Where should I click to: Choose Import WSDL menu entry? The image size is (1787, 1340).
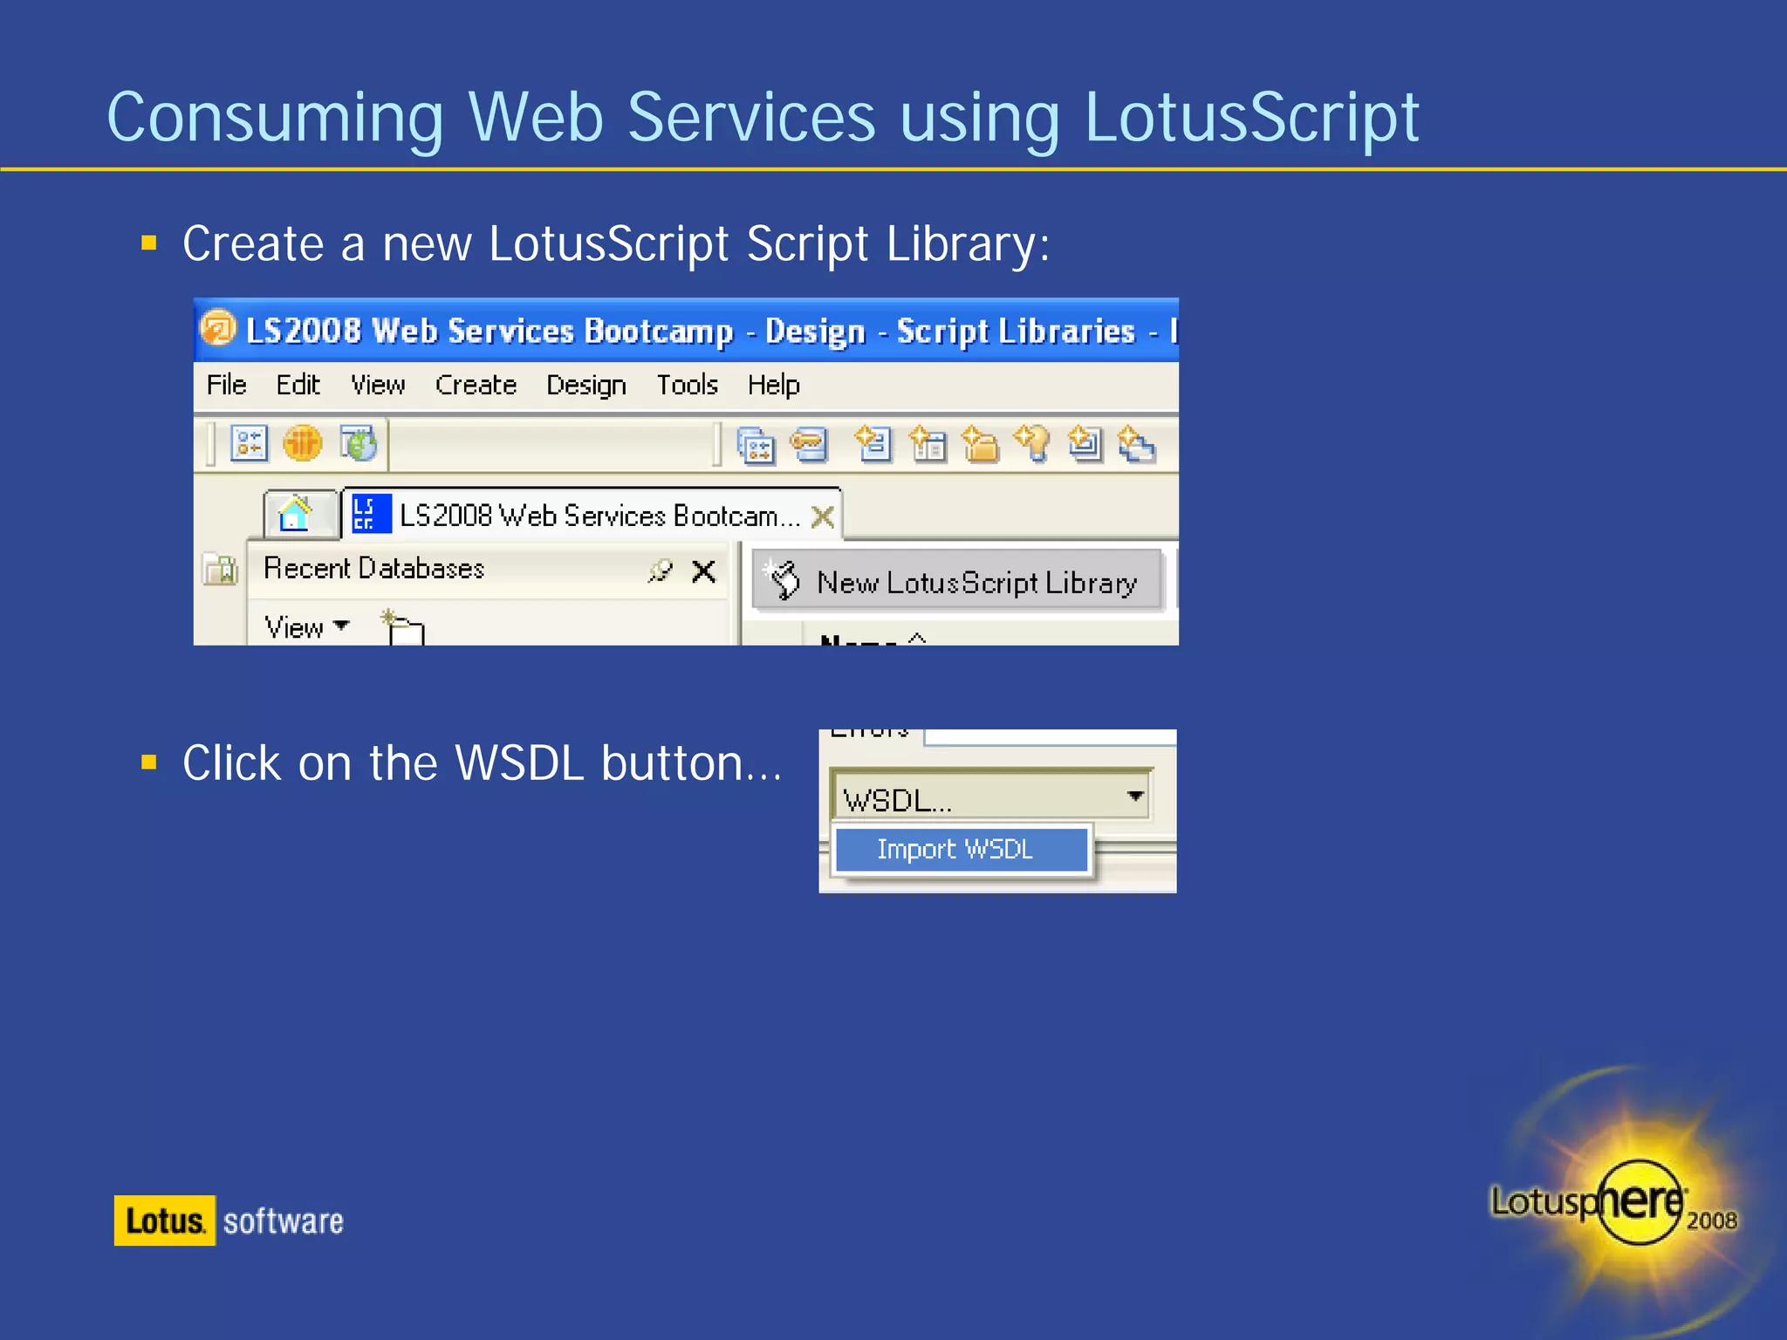click(x=962, y=849)
